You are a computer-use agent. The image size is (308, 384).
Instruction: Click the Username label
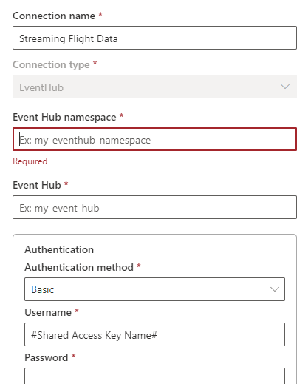tap(48, 312)
